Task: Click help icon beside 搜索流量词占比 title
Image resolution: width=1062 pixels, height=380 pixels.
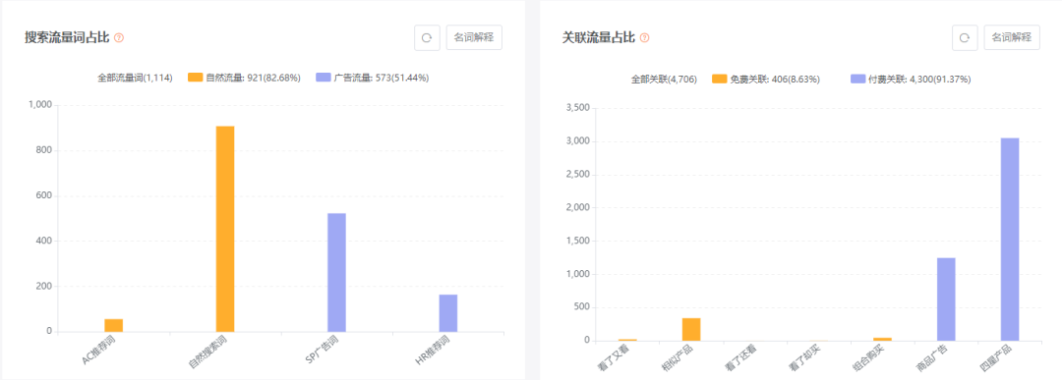Action: [x=119, y=38]
